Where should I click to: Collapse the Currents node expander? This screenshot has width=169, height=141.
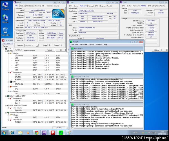8,91
